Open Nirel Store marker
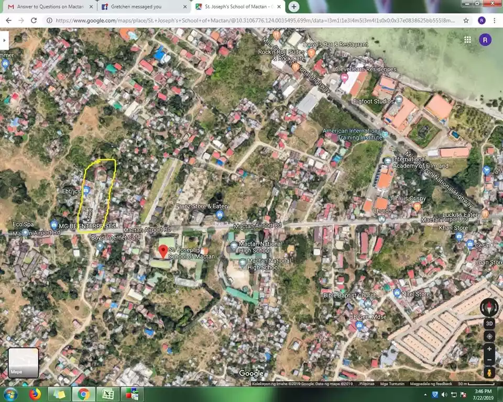Viewport: 503px width, 402px height. coord(397,293)
